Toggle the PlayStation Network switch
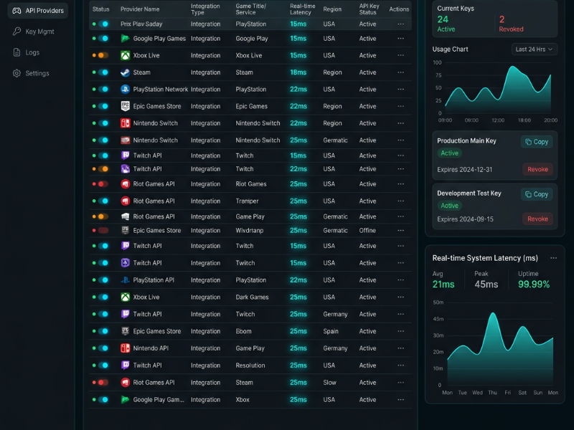 [103, 89]
